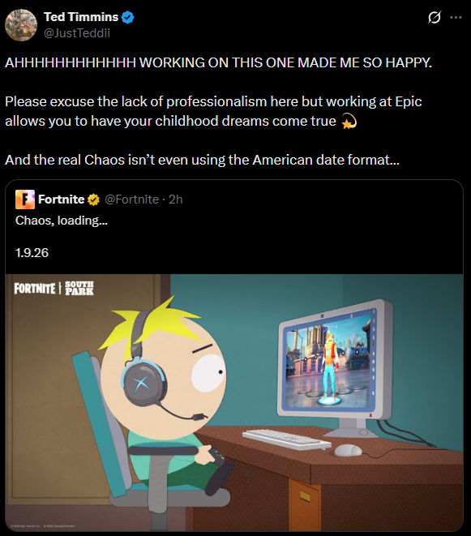This screenshot has width=471, height=536.
Task: Click the computer monitor in the image
Action: tap(335, 367)
